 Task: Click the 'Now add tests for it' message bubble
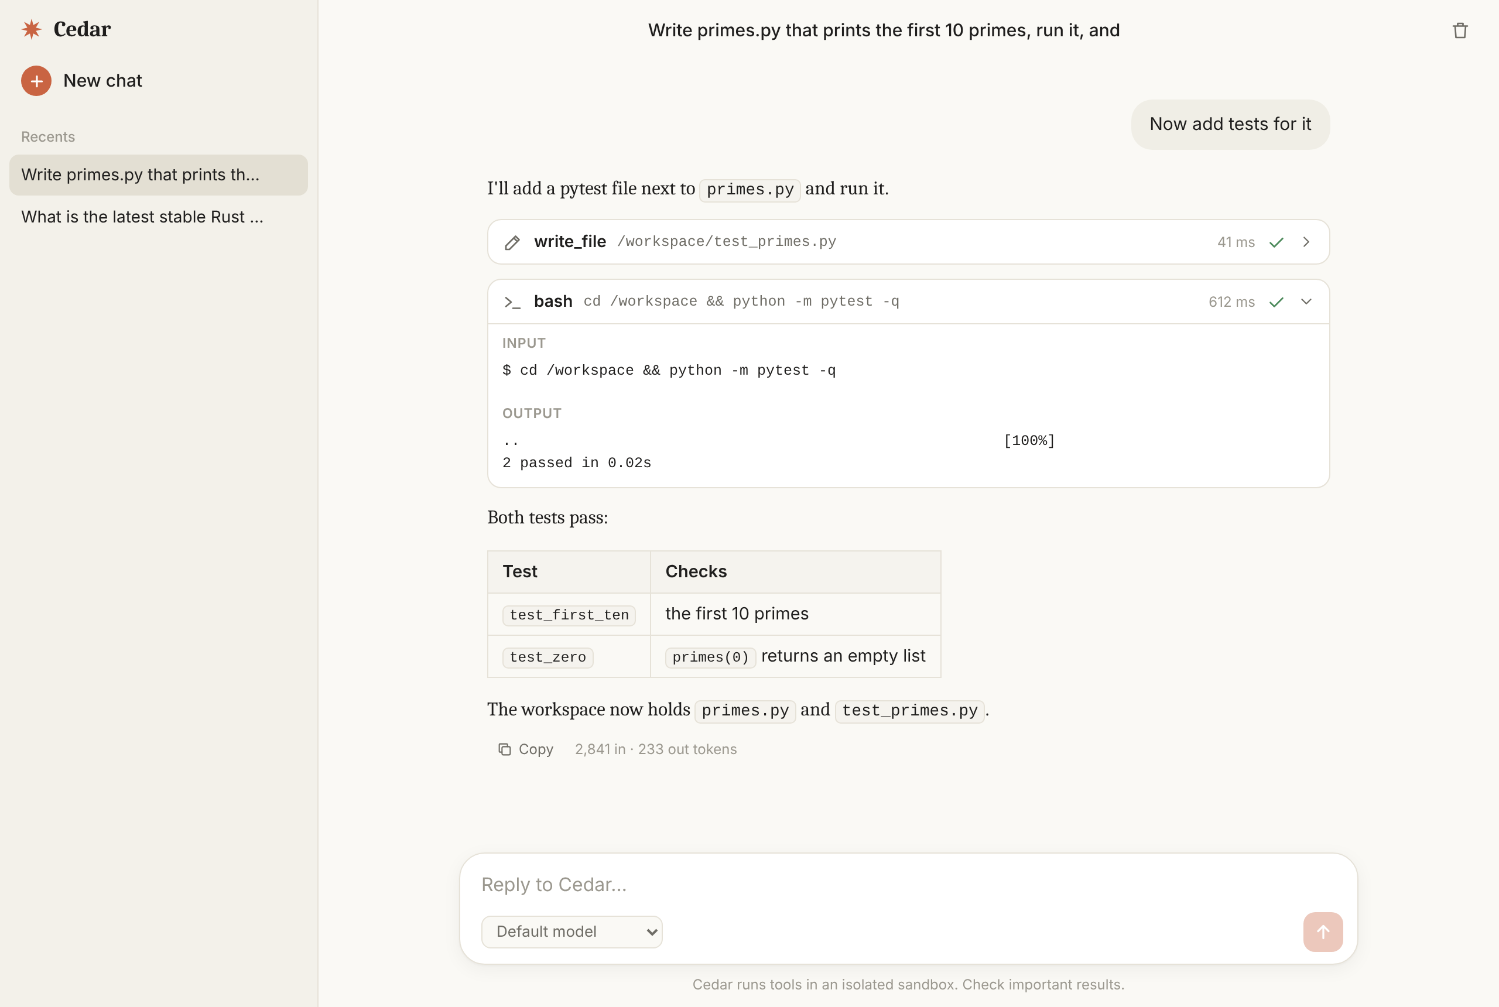[x=1230, y=125]
